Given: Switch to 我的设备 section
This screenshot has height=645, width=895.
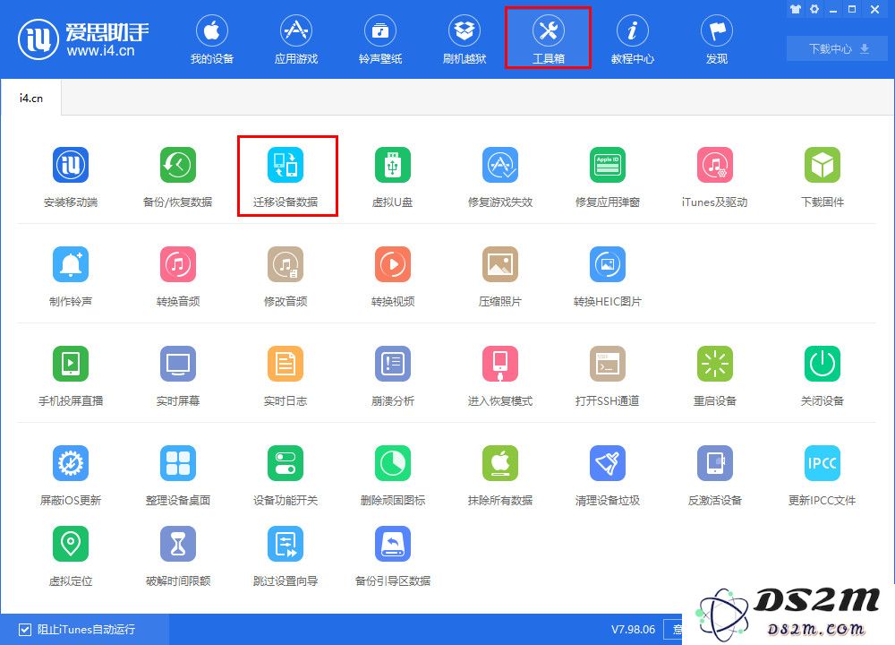Looking at the screenshot, I should 212,39.
